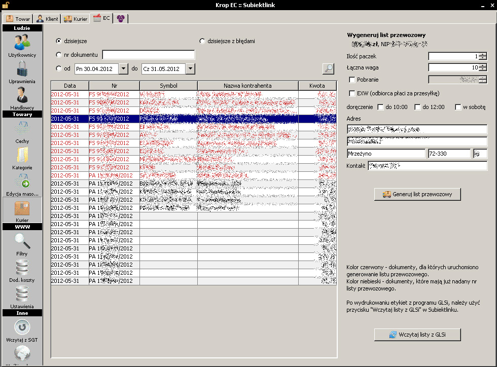Click the Generuj list przewozowy button

coord(417,194)
